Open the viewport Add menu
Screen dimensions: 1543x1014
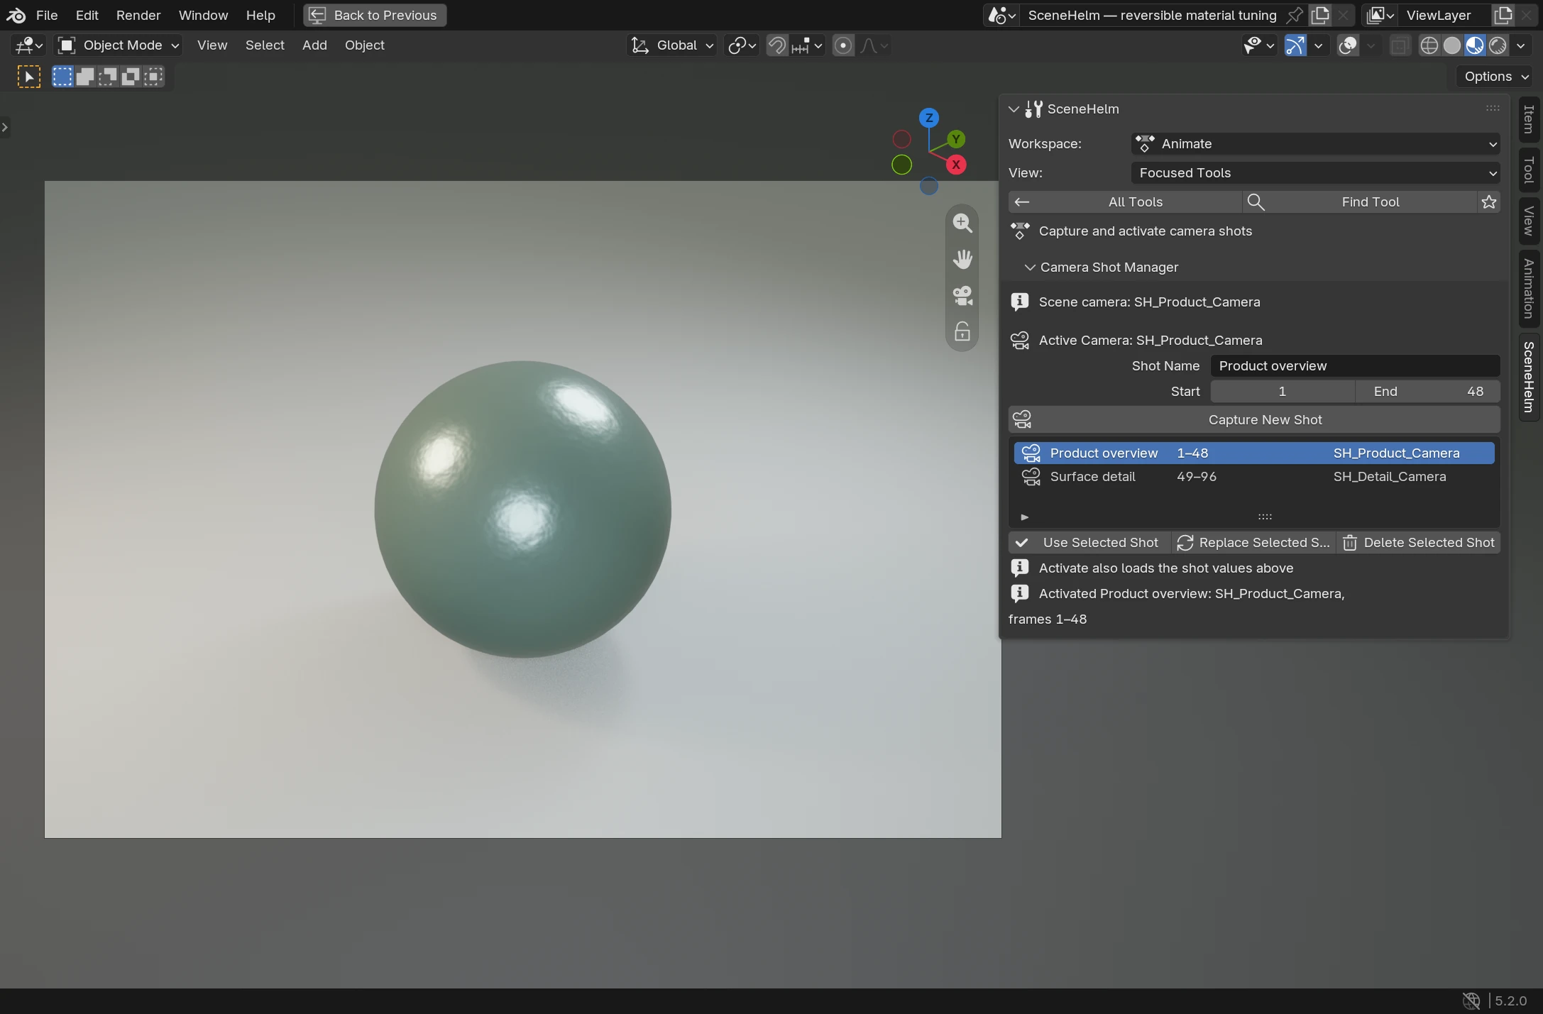tap(314, 45)
